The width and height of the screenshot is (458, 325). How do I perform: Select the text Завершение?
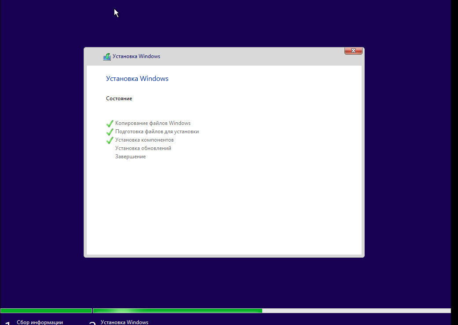[130, 157]
